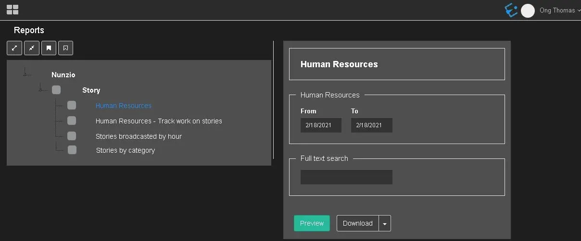Check the Human Resources report checkbox

click(x=72, y=105)
